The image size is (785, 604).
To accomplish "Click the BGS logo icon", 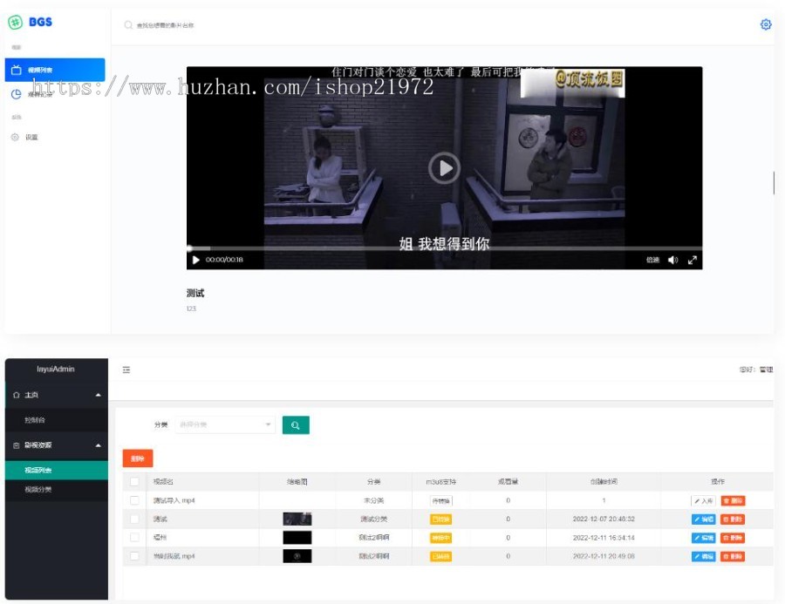I will pyautogui.click(x=15, y=22).
